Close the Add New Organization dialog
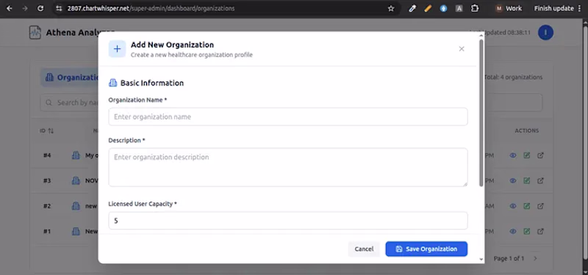 (462, 48)
